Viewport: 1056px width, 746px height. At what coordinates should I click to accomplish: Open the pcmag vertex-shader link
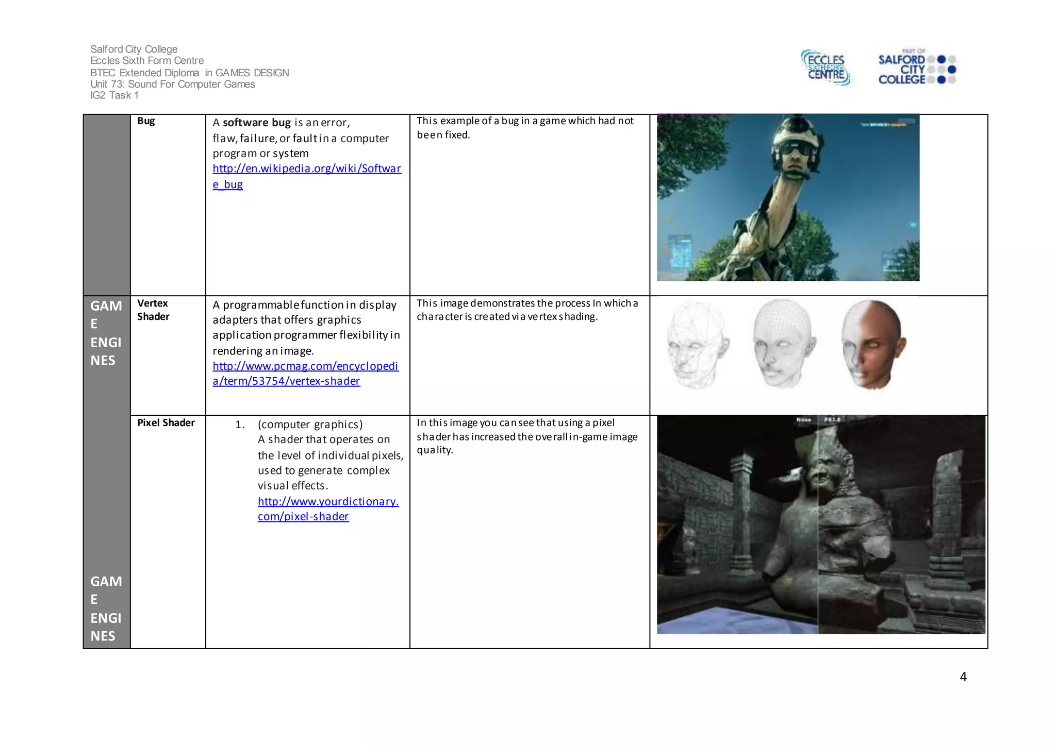coord(305,366)
